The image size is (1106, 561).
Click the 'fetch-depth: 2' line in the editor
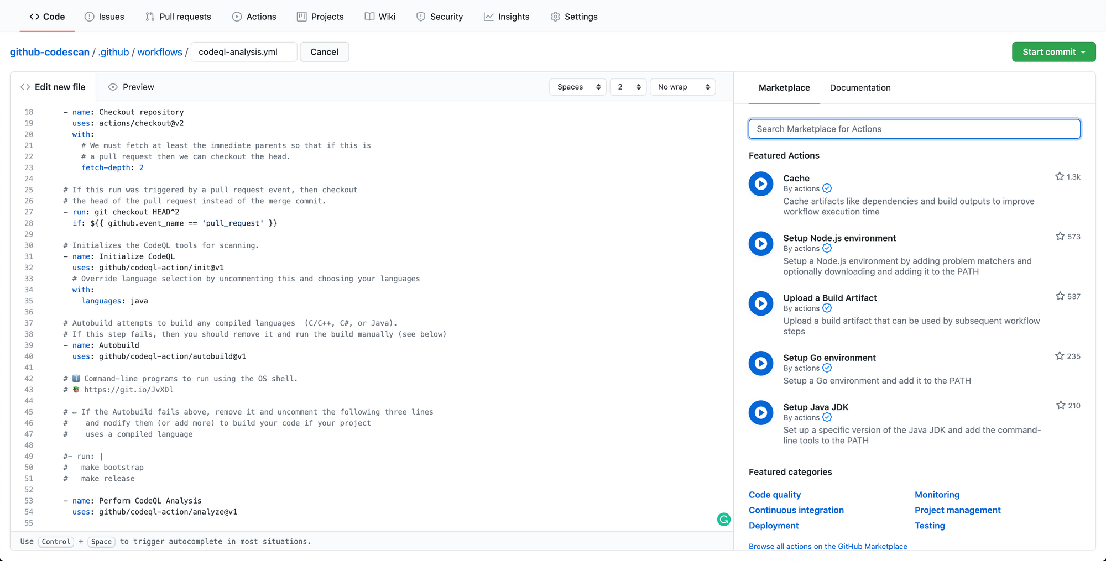pos(112,167)
